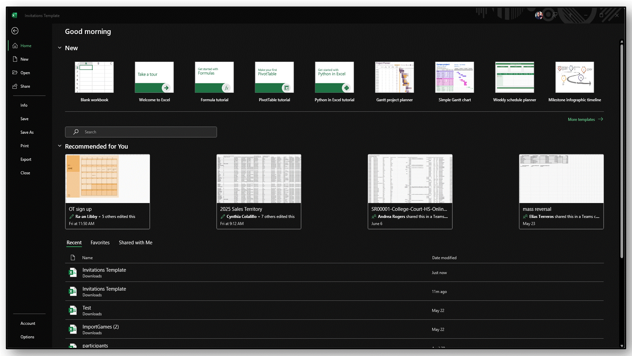Click the Share icon in sidebar
This screenshot has width=632, height=356.
15,86
